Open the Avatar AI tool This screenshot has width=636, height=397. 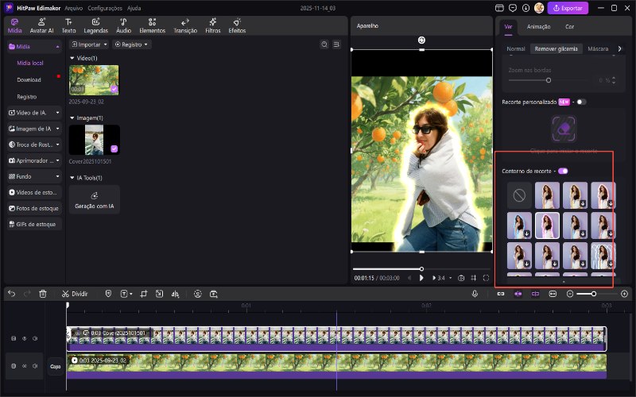pyautogui.click(x=42, y=25)
